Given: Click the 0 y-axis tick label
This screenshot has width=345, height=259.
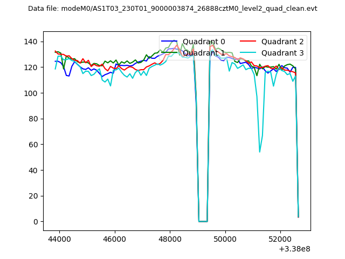Looking at the screenshot, I should pyautogui.click(x=37, y=222).
